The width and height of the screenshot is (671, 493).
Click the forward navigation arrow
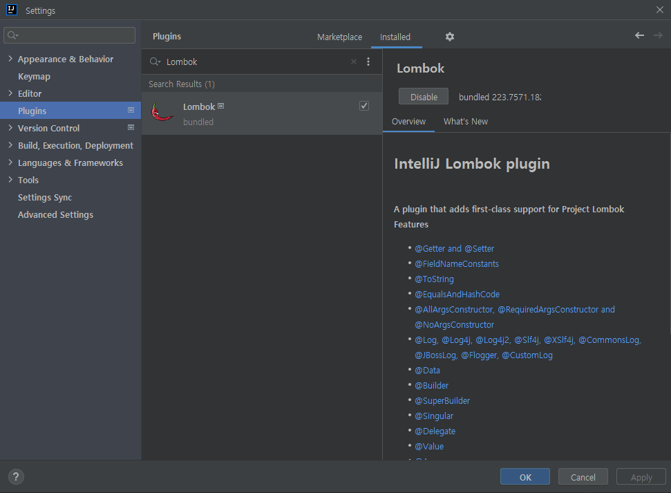pos(658,35)
